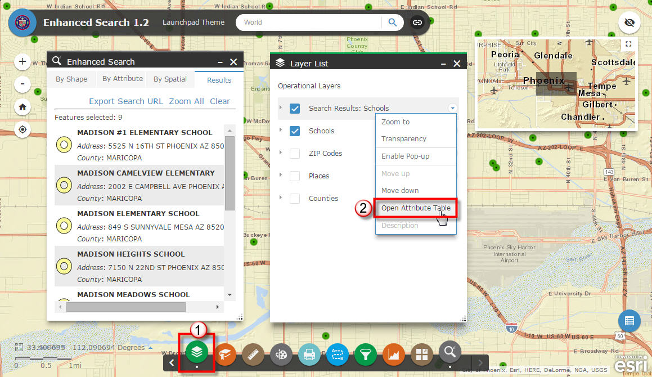The height and width of the screenshot is (377, 652).
Task: Click the link share icon in header
Action: click(417, 23)
